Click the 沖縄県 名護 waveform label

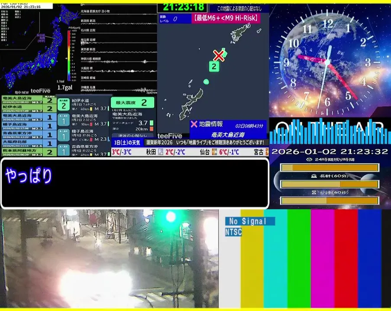[x=88, y=87]
